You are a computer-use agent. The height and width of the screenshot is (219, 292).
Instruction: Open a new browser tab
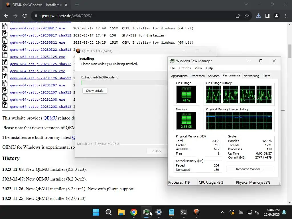pyautogui.click(x=77, y=5)
